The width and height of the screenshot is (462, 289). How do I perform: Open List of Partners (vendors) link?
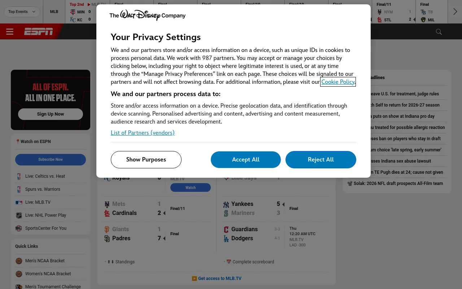(x=143, y=133)
